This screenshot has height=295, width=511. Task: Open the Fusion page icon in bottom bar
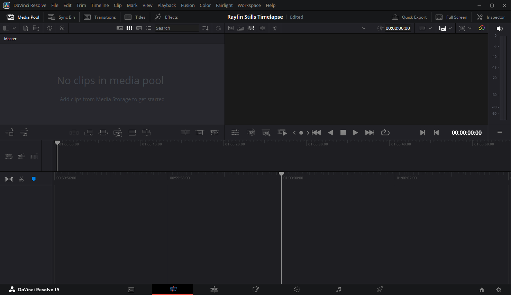[256, 289]
